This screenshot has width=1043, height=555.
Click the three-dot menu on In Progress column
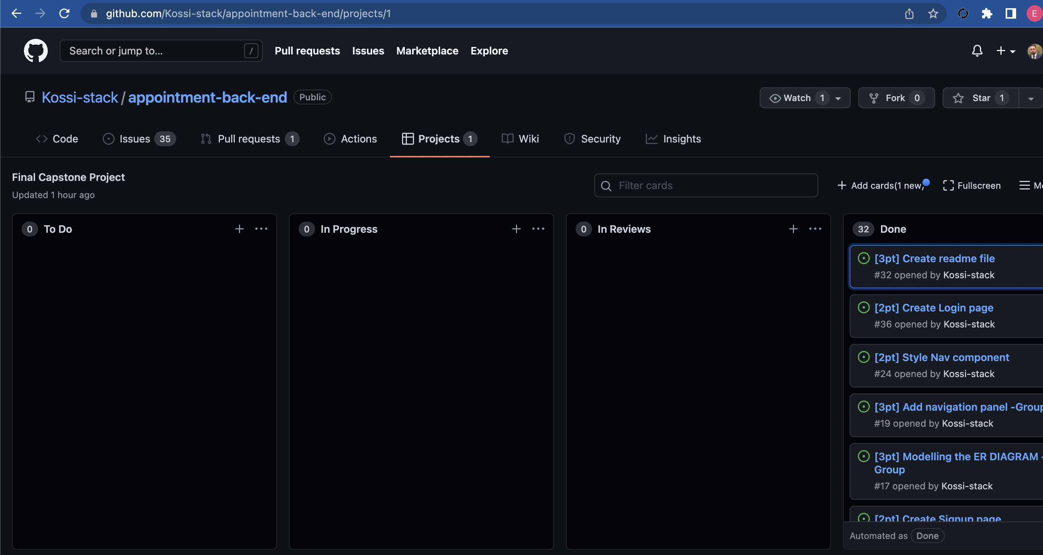coord(538,229)
